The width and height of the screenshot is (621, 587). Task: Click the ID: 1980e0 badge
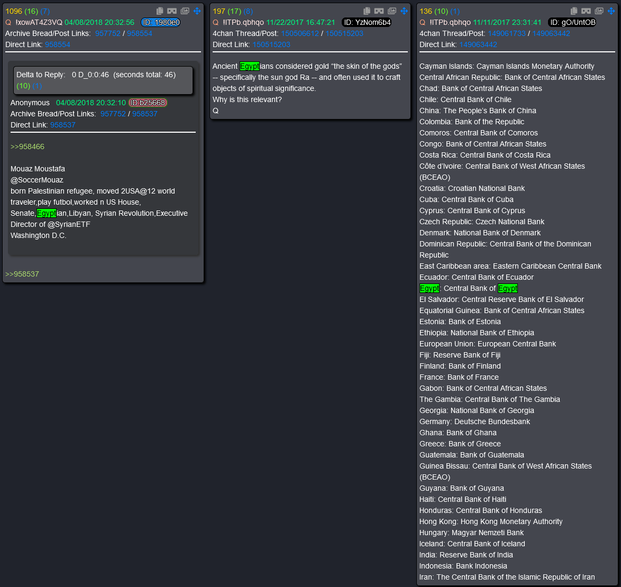tap(161, 23)
